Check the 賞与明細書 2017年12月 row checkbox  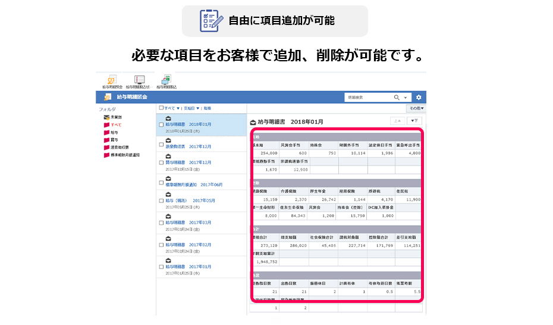click(x=161, y=162)
